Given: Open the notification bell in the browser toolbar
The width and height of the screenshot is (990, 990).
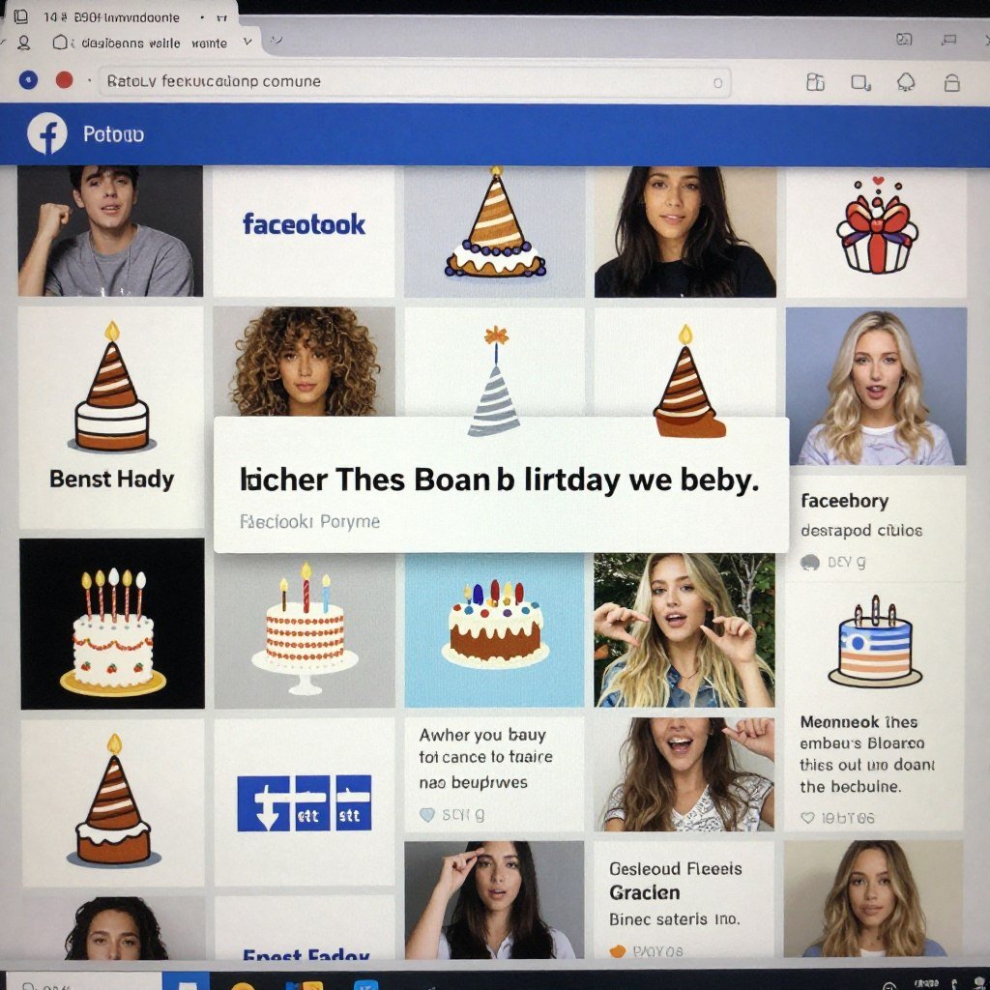Looking at the screenshot, I should click(x=905, y=81).
